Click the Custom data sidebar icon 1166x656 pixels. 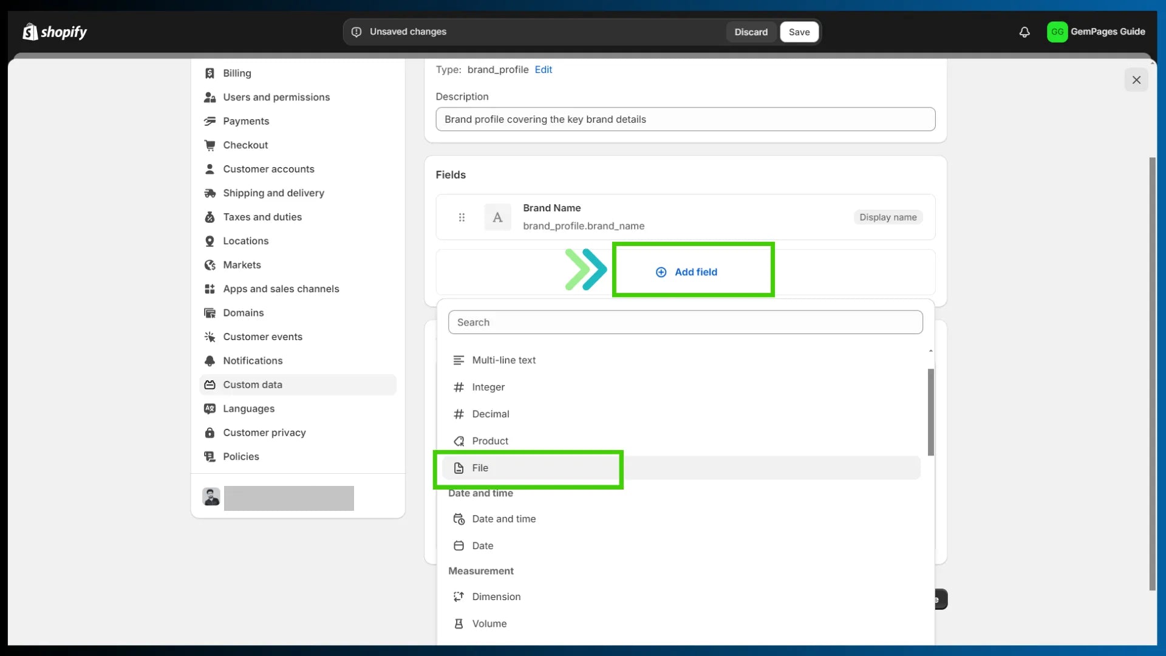pos(210,384)
